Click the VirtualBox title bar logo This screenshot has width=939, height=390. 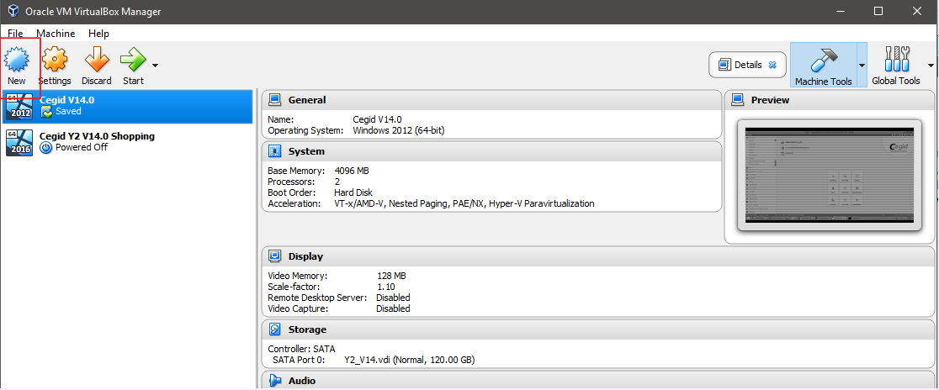point(12,12)
